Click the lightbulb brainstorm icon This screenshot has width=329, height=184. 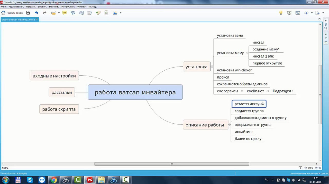pyautogui.click(x=281, y=13)
